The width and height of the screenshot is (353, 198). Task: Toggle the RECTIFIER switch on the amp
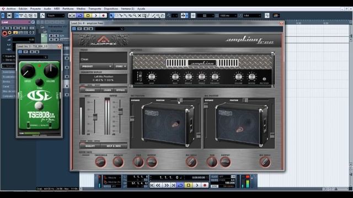click(264, 79)
